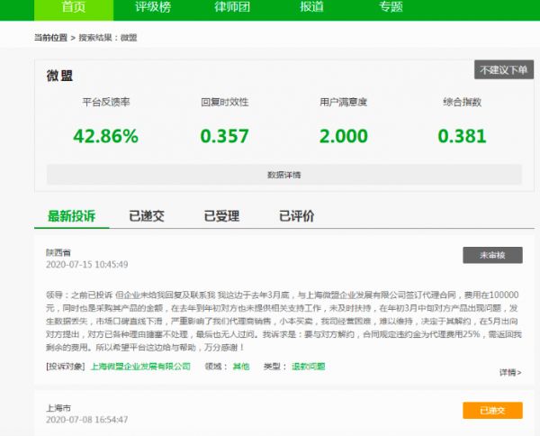The width and height of the screenshot is (540, 436).
Task: Click the 42.86% platform feedback rate
Action: (105, 137)
